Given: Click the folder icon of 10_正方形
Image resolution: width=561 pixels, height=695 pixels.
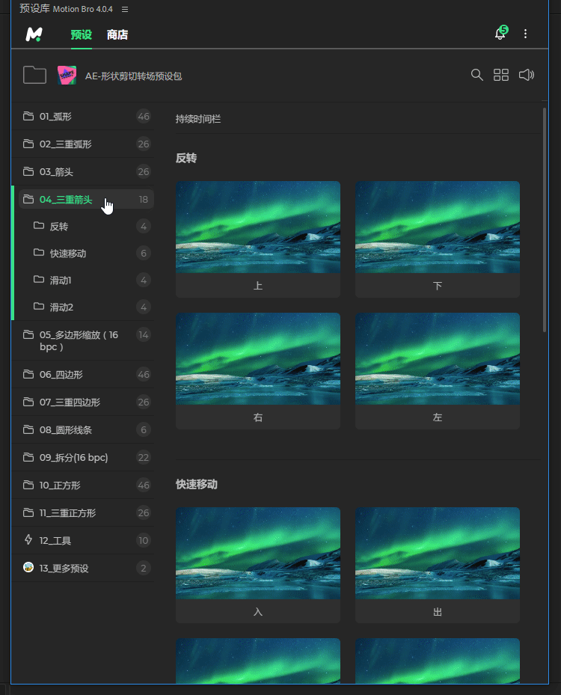Looking at the screenshot, I should [x=28, y=485].
